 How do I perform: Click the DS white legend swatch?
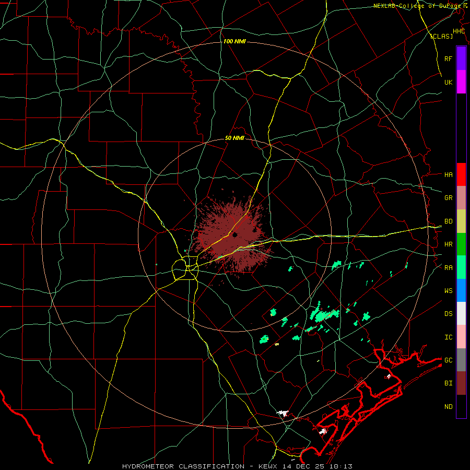pos(461,313)
